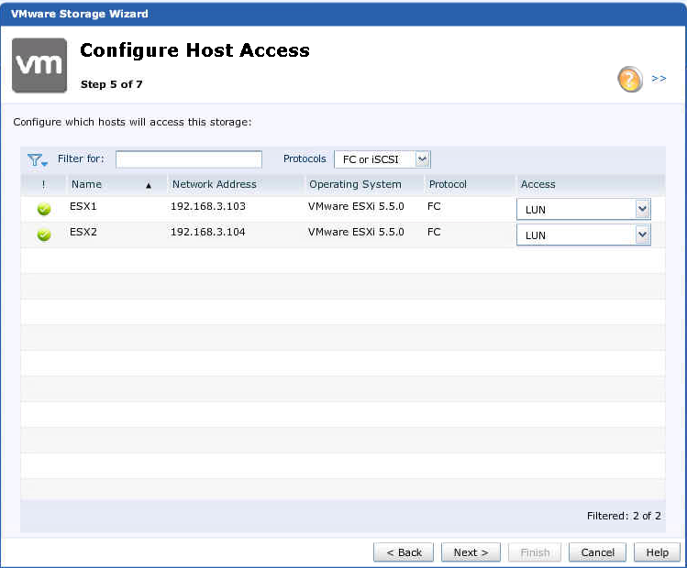Click the VMware vm logo icon
The height and width of the screenshot is (568, 687).
(39, 65)
